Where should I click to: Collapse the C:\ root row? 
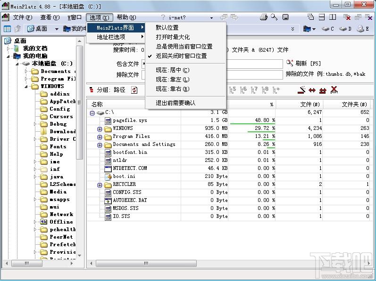(x=92, y=113)
